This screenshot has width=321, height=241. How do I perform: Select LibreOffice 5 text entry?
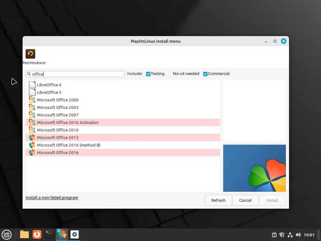tap(49, 93)
